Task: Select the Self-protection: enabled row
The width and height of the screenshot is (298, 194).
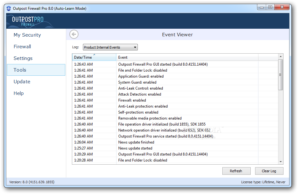Action: tap(175, 112)
